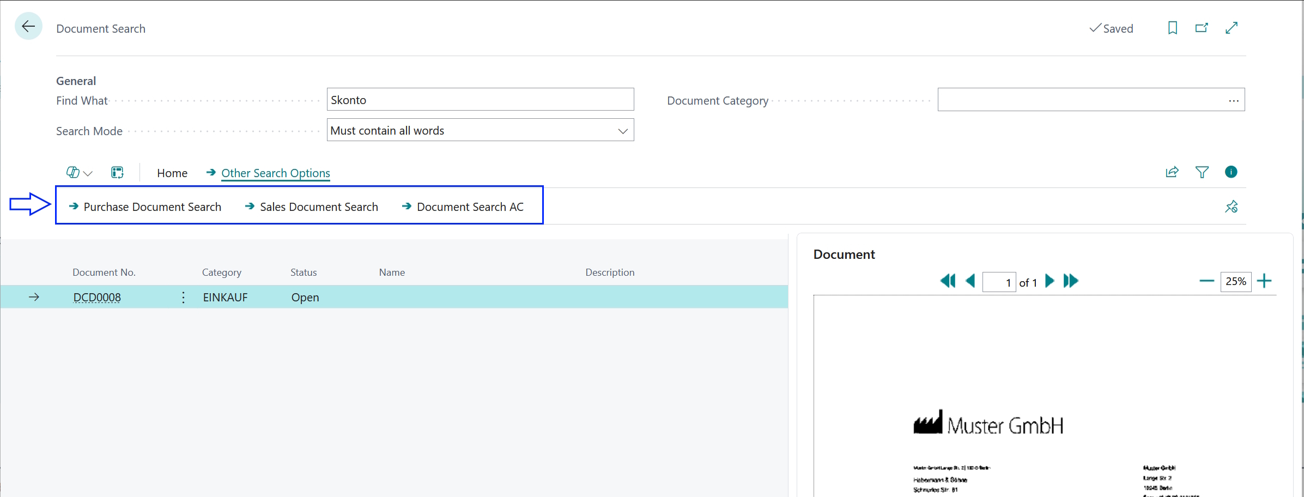Open the Document Category lookup
Viewport: 1304px width, 497px height.
(1233, 100)
